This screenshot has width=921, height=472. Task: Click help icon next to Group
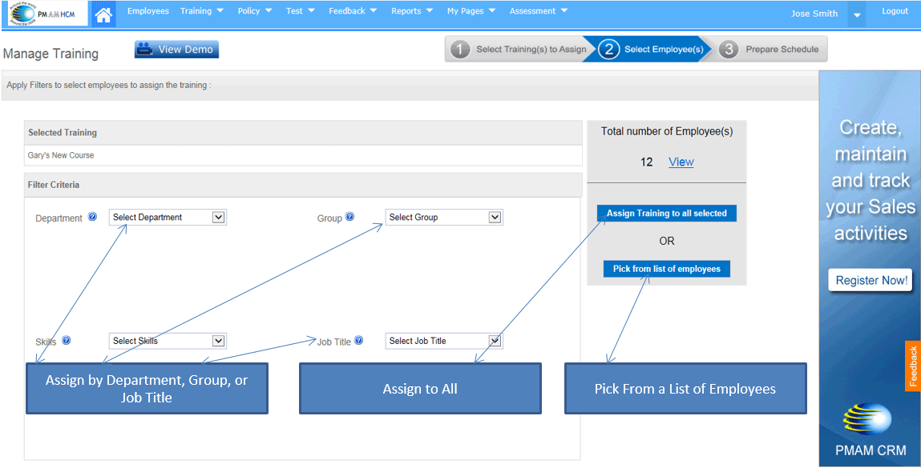(349, 217)
